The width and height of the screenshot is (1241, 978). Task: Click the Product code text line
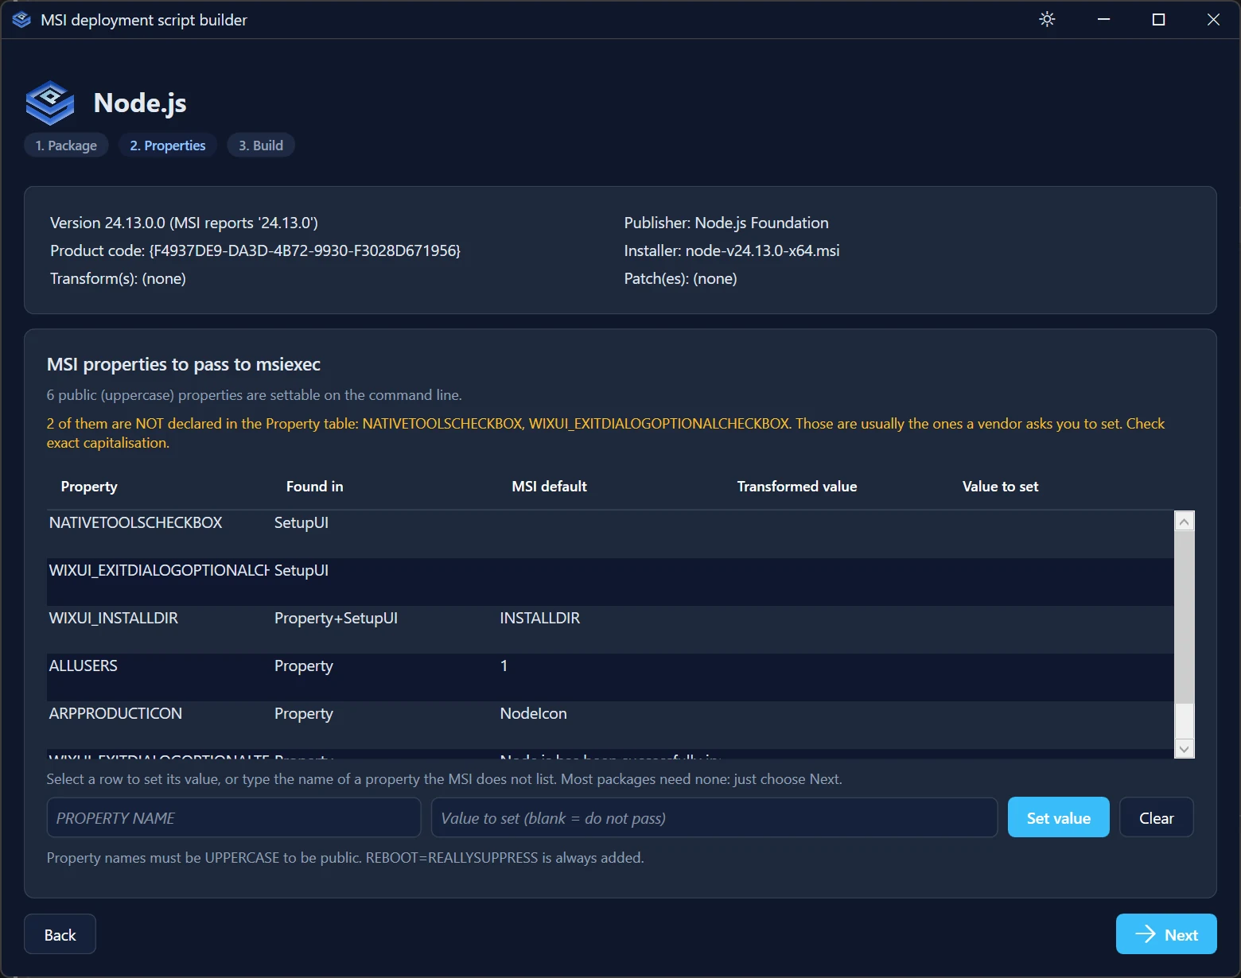coord(255,250)
